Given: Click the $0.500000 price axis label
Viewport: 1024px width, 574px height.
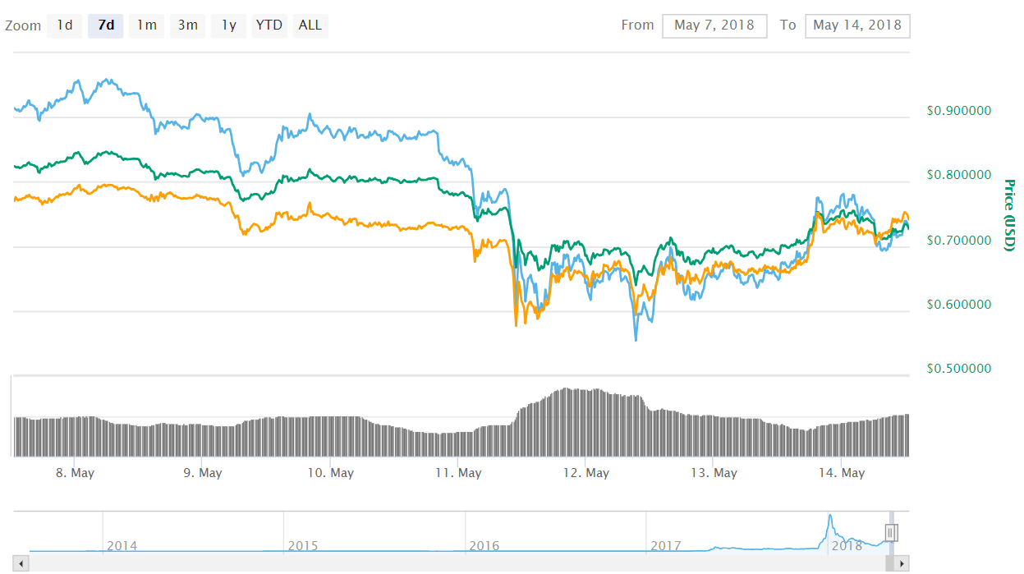Looking at the screenshot, I should click(x=959, y=369).
